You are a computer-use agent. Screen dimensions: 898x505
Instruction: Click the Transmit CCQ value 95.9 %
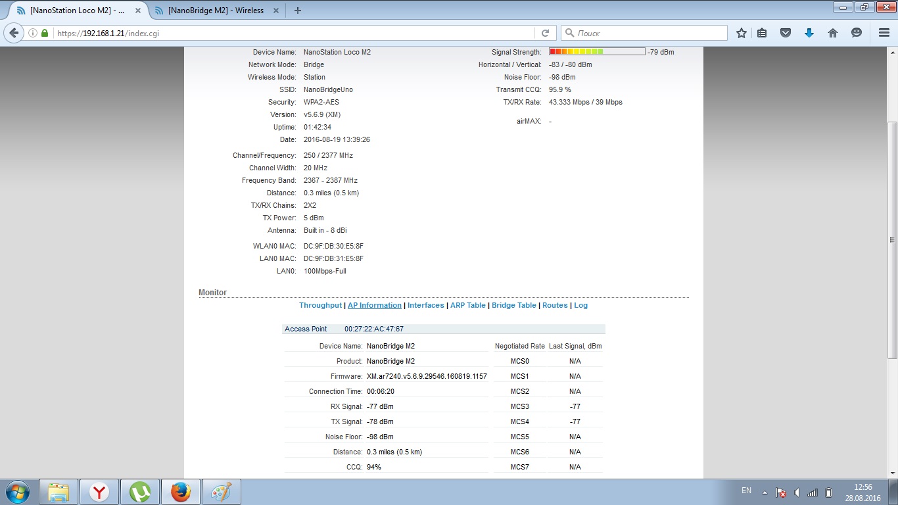pos(560,89)
